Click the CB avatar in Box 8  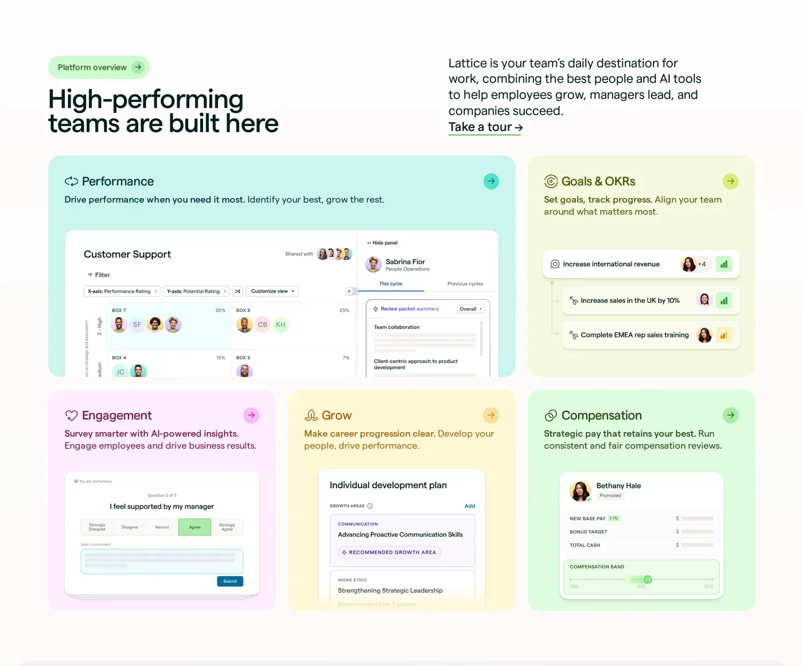click(x=262, y=325)
